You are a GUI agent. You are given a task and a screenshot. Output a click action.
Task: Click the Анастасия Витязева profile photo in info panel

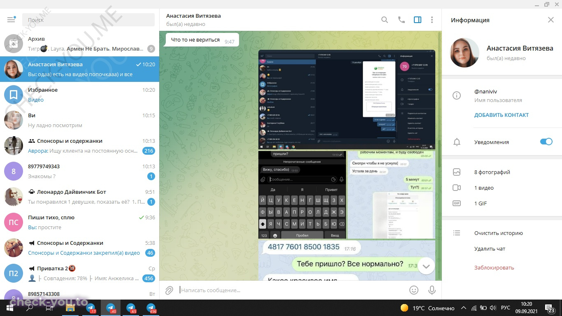point(465,53)
